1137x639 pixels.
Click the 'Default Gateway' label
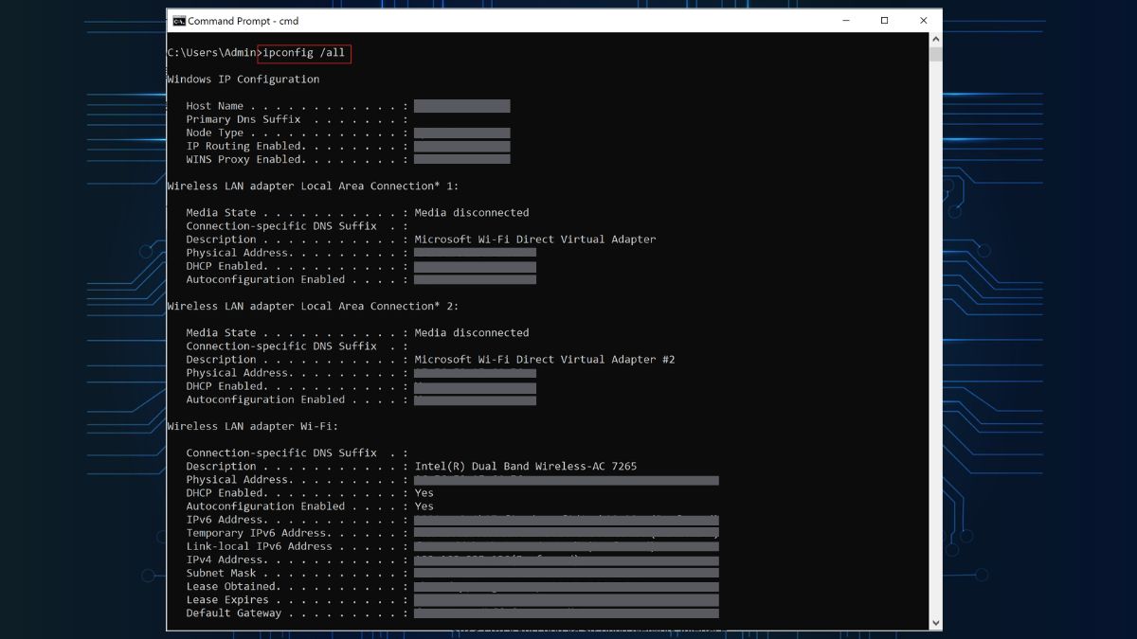233,612
